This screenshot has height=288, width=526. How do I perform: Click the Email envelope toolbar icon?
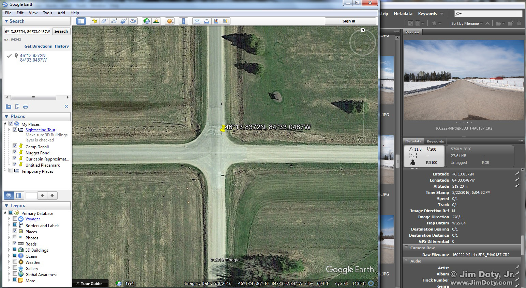click(x=197, y=21)
